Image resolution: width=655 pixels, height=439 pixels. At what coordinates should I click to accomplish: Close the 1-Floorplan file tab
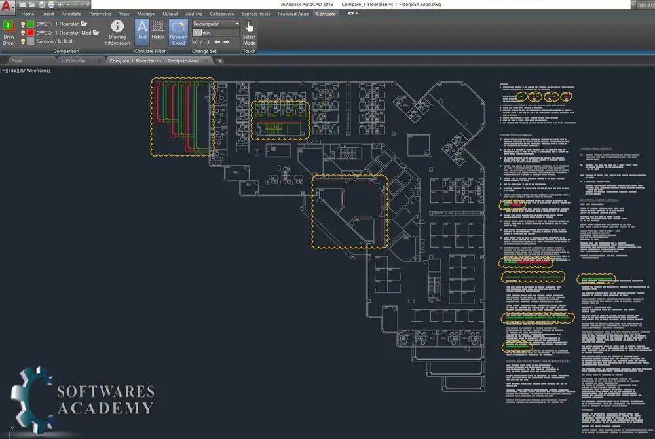click(100, 60)
